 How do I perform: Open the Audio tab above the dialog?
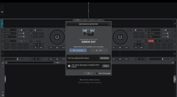(x=78, y=20)
